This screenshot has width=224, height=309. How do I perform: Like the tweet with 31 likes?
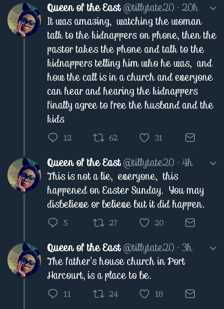click(144, 138)
